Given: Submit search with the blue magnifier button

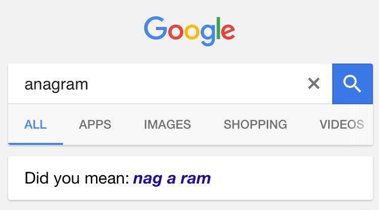Looking at the screenshot, I should click(x=353, y=84).
